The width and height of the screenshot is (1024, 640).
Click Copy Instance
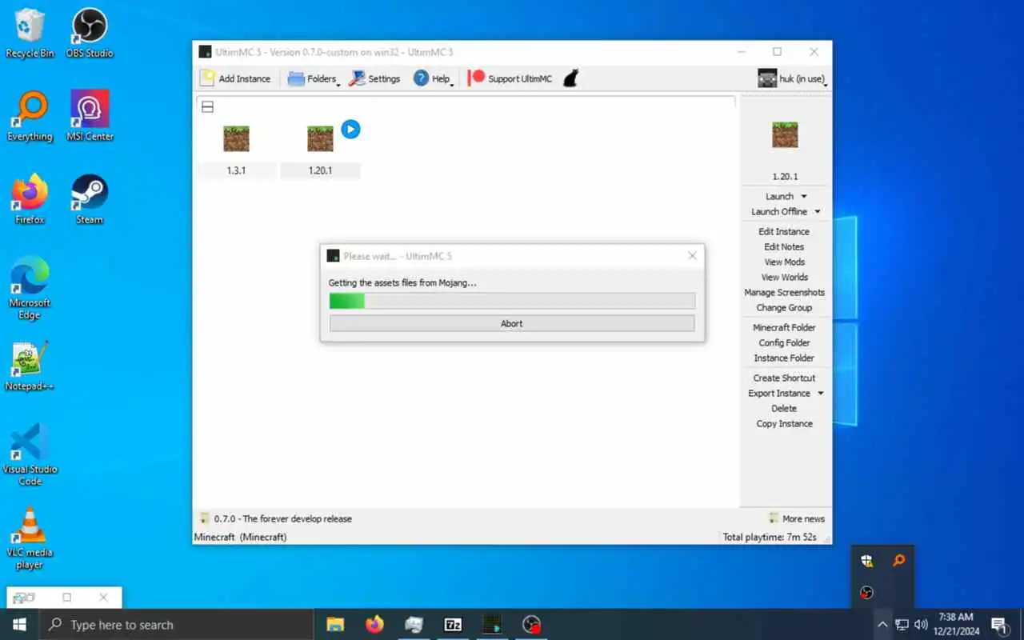click(784, 423)
